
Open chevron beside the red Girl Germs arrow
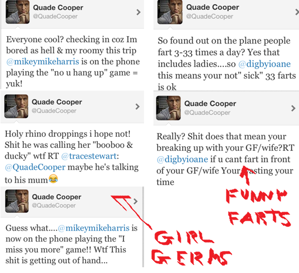click(136, 201)
